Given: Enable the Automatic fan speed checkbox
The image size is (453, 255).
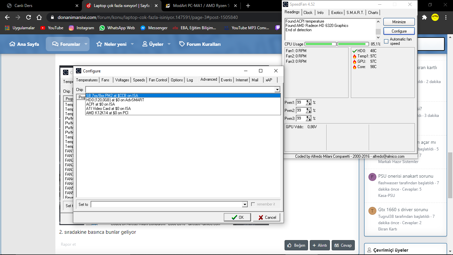Looking at the screenshot, I should click(x=386, y=41).
